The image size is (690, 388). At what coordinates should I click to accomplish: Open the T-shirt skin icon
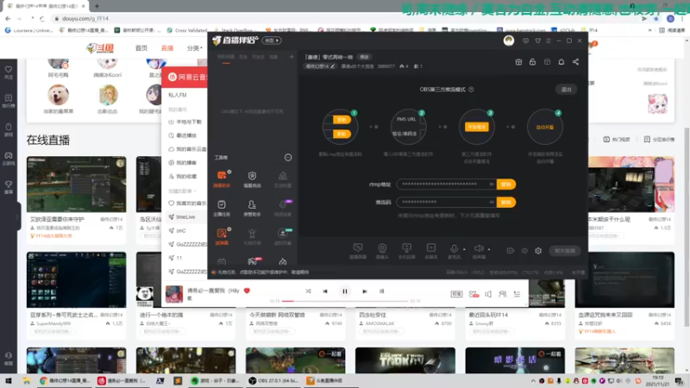[537, 41]
